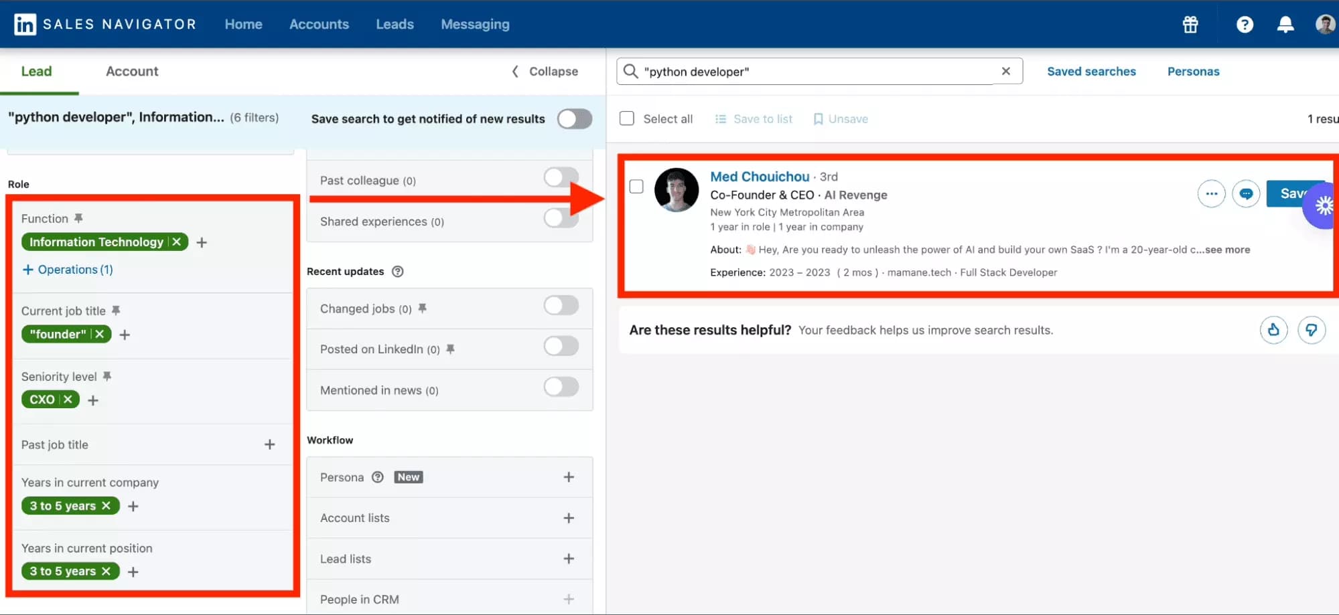Screen dimensions: 1339x615
Task: Clear the search query with the X
Action: (1005, 71)
